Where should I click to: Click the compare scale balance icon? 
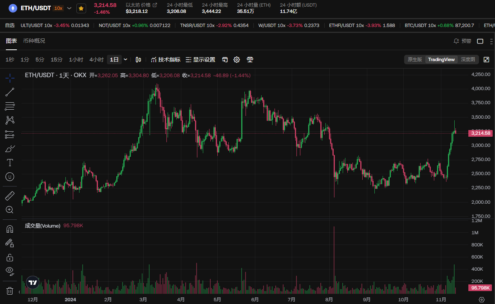pyautogui.click(x=250, y=60)
